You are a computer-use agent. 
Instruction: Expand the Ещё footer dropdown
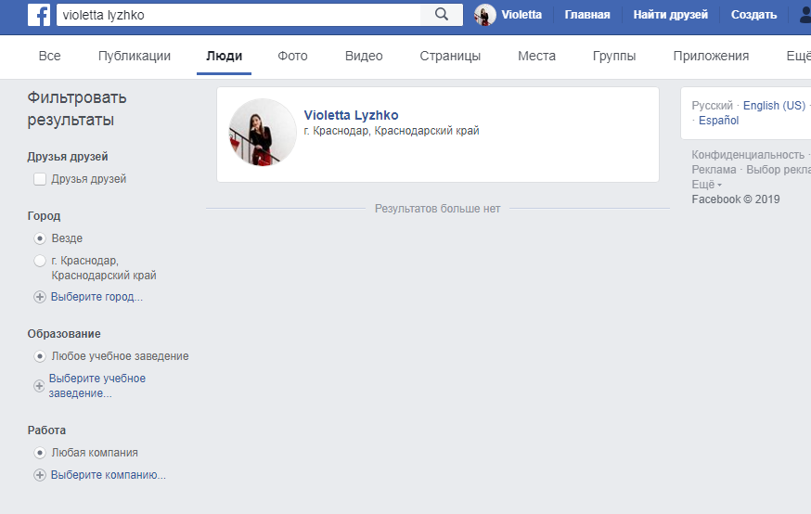(706, 185)
